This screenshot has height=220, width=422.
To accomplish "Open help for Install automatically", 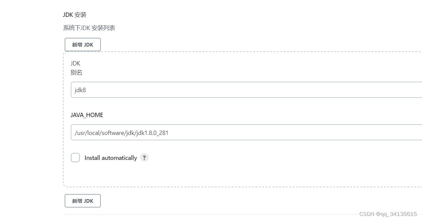I will coord(144,158).
